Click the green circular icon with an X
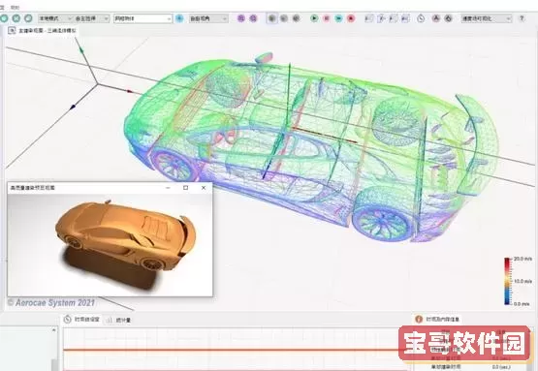 pos(16,18)
